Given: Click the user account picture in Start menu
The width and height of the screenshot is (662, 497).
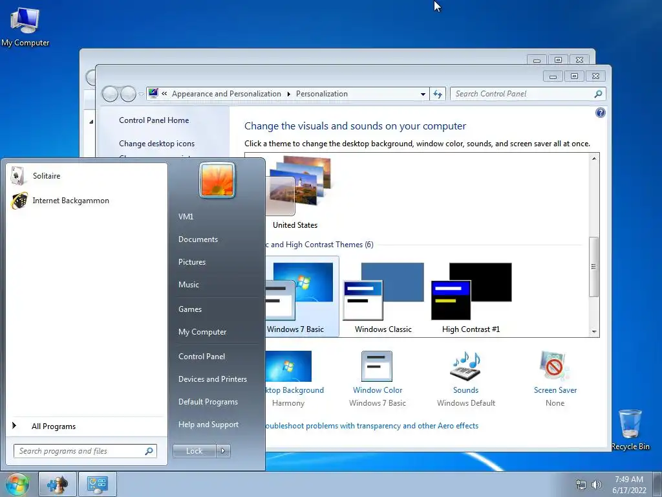Looking at the screenshot, I should tap(217, 180).
